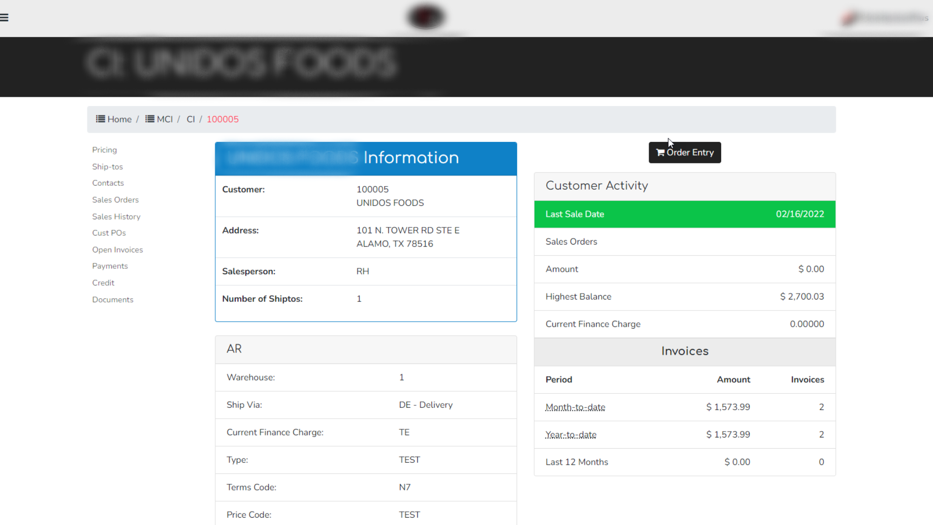Open the hamburger navigation menu
The height and width of the screenshot is (525, 933).
point(5,17)
